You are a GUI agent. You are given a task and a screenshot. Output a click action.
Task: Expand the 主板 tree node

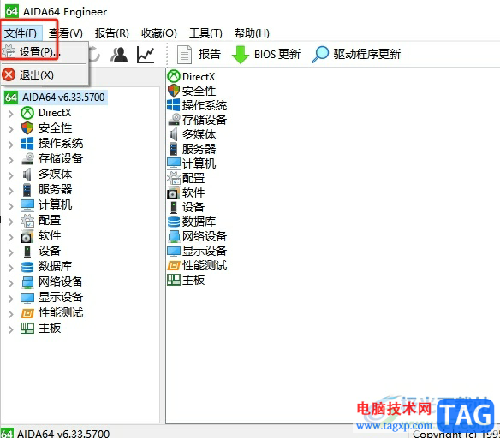10,328
